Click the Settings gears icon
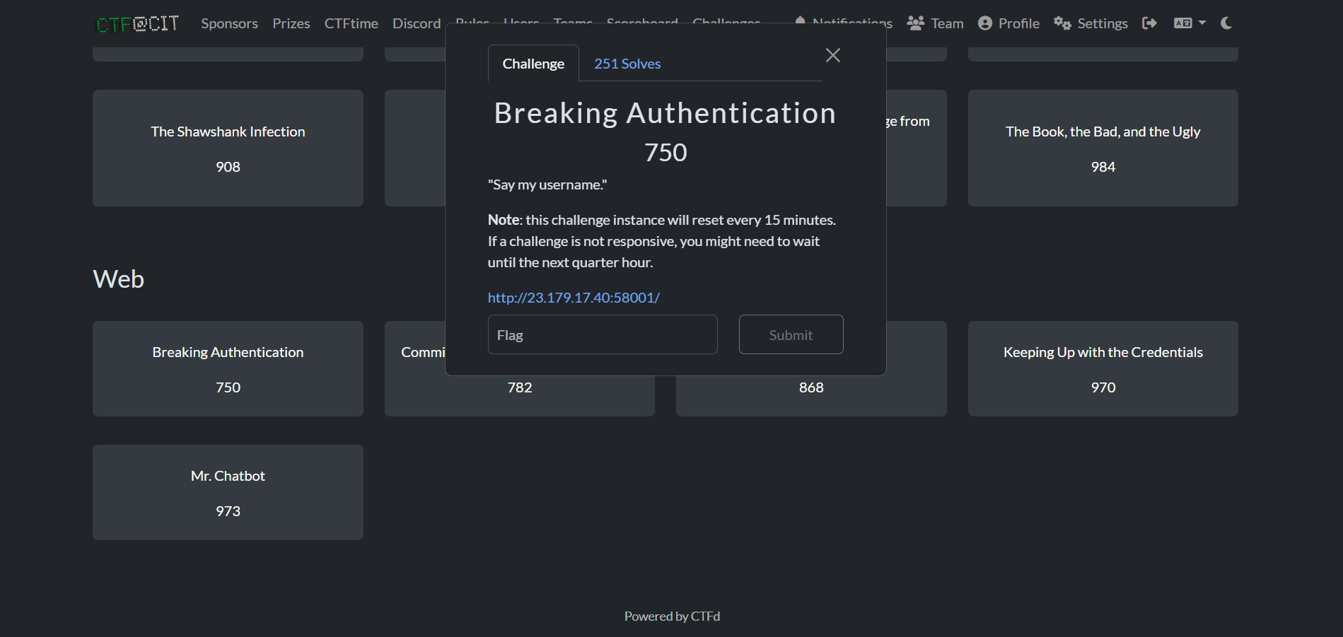The image size is (1343, 637). (1062, 23)
